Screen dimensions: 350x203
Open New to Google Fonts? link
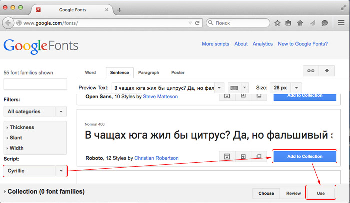tap(303, 44)
